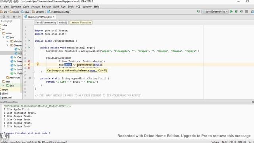The image size is (254, 143).
Task: Click the Java8StreamsMap Run panel title
Action: pos(9,102)
